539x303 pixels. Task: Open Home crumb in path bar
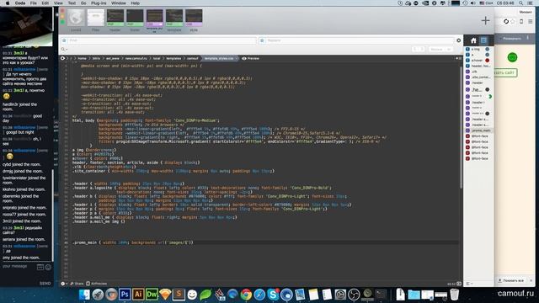tap(82, 58)
